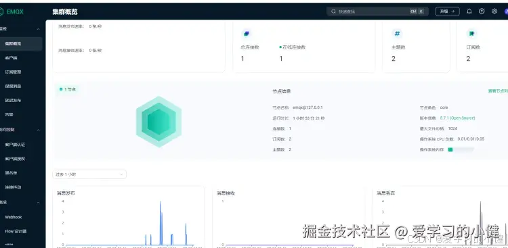Screen dimensions: 508x248
Task: Click the 1 小时 53 分 21 秒 uptime
Action: point(309,118)
